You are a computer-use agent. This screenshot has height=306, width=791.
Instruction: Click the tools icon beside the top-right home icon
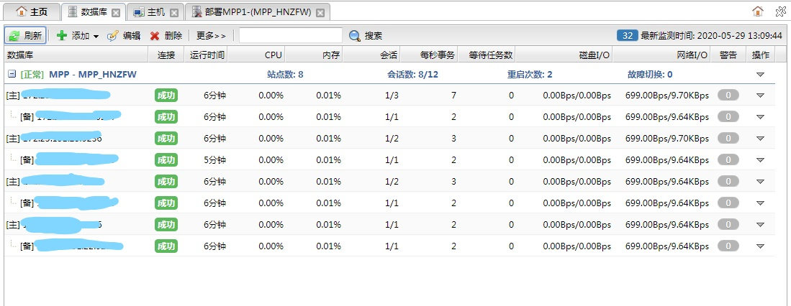780,11
